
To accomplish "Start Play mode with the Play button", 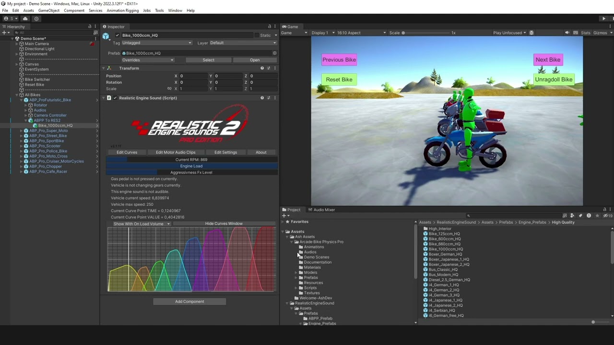I will 603,19.
